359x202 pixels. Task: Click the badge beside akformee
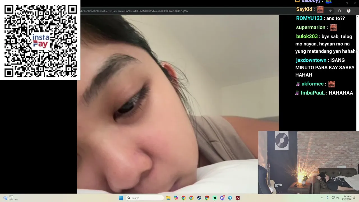pos(298,84)
